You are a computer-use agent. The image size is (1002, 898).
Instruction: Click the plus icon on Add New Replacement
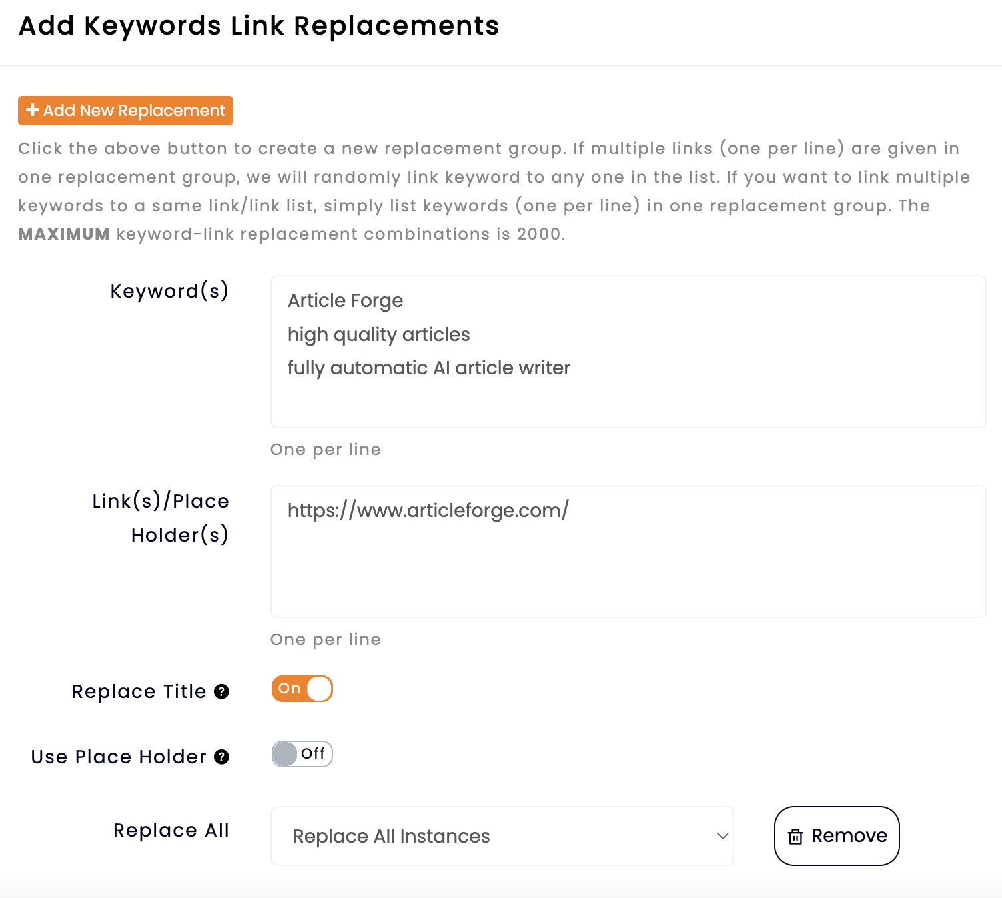(32, 110)
